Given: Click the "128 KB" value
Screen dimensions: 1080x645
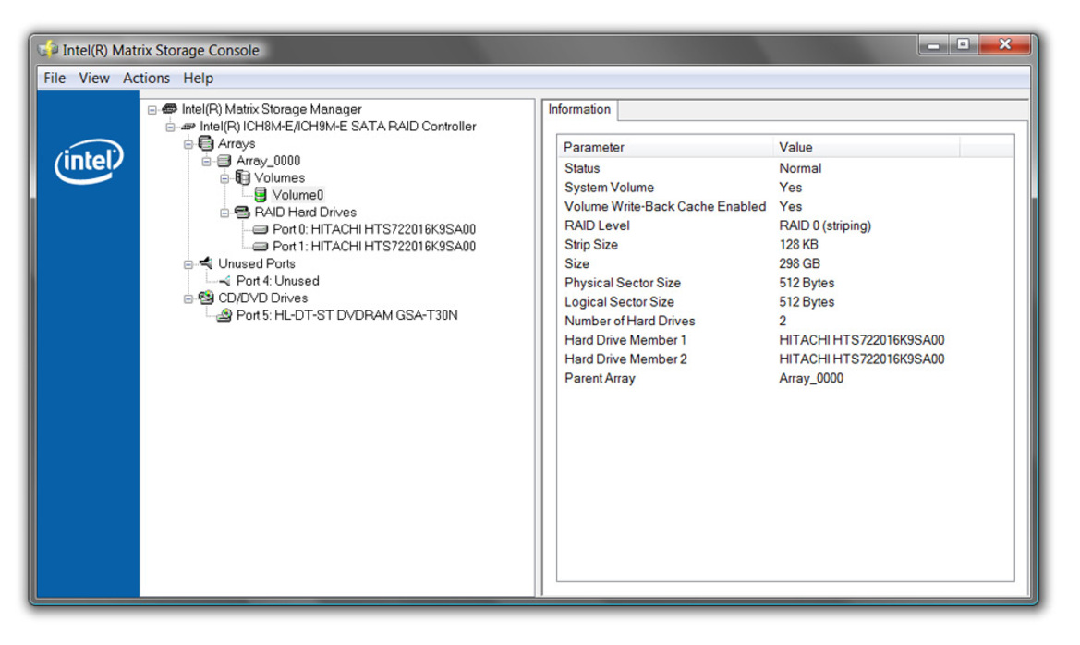Looking at the screenshot, I should click(798, 245).
